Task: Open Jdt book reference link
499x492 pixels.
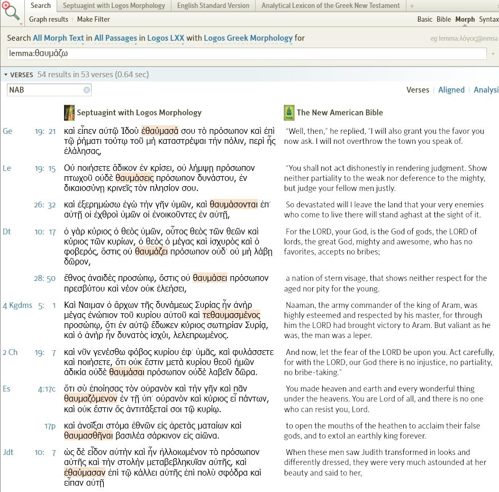Action: click(8, 452)
